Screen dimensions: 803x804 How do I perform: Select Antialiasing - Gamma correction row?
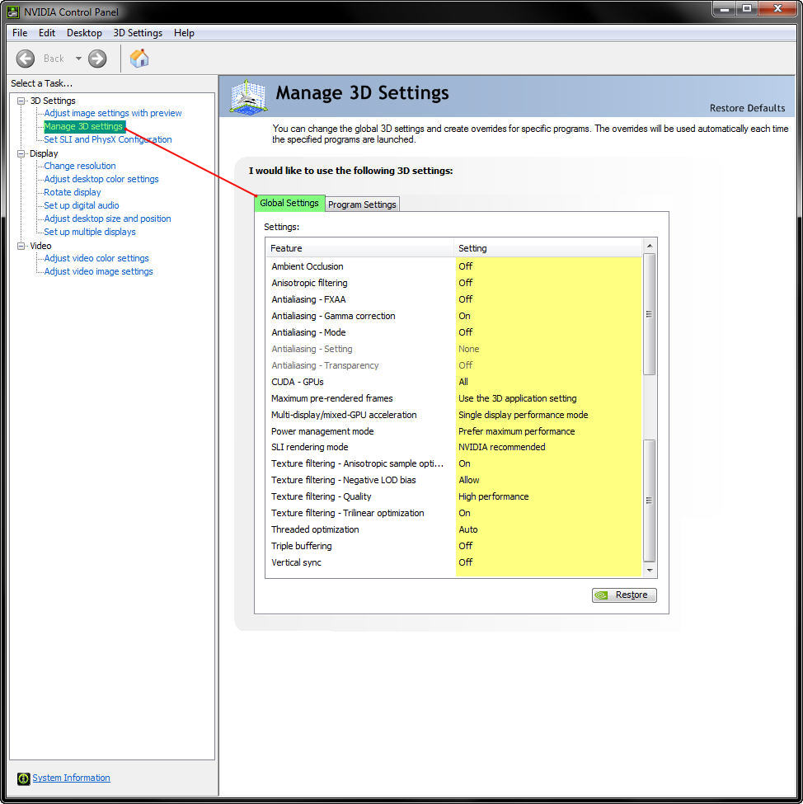453,316
